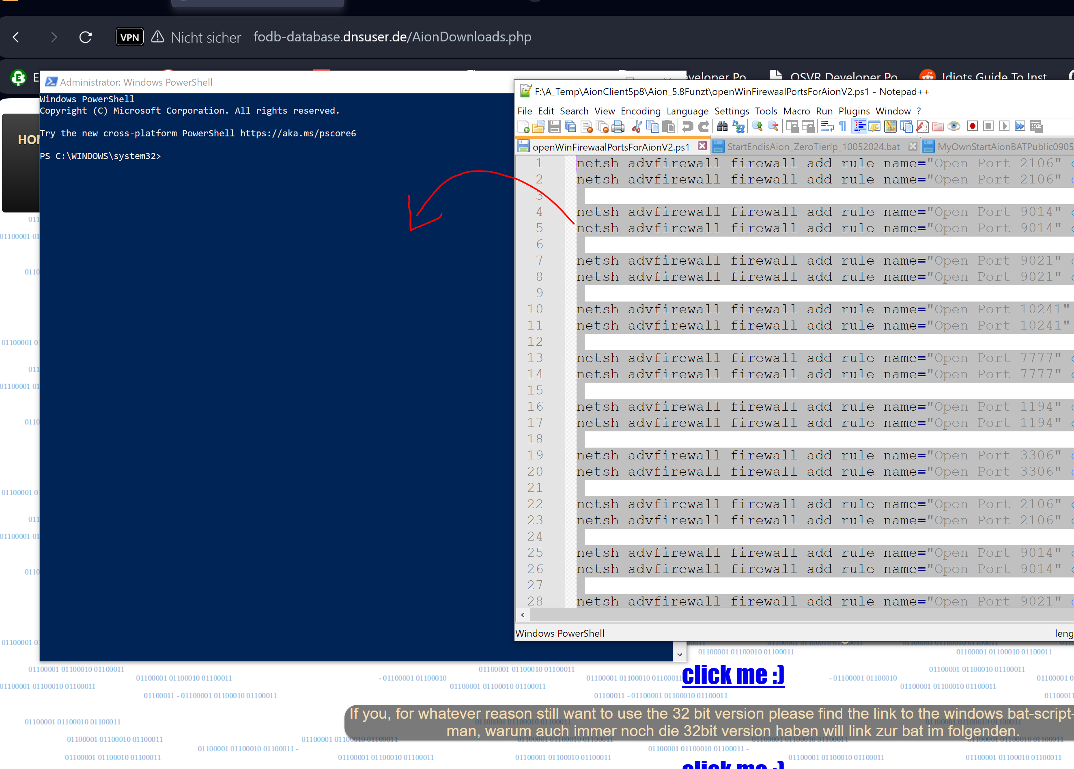The height and width of the screenshot is (769, 1074).
Task: Click the blue 'click me :)' link
Action: click(733, 676)
